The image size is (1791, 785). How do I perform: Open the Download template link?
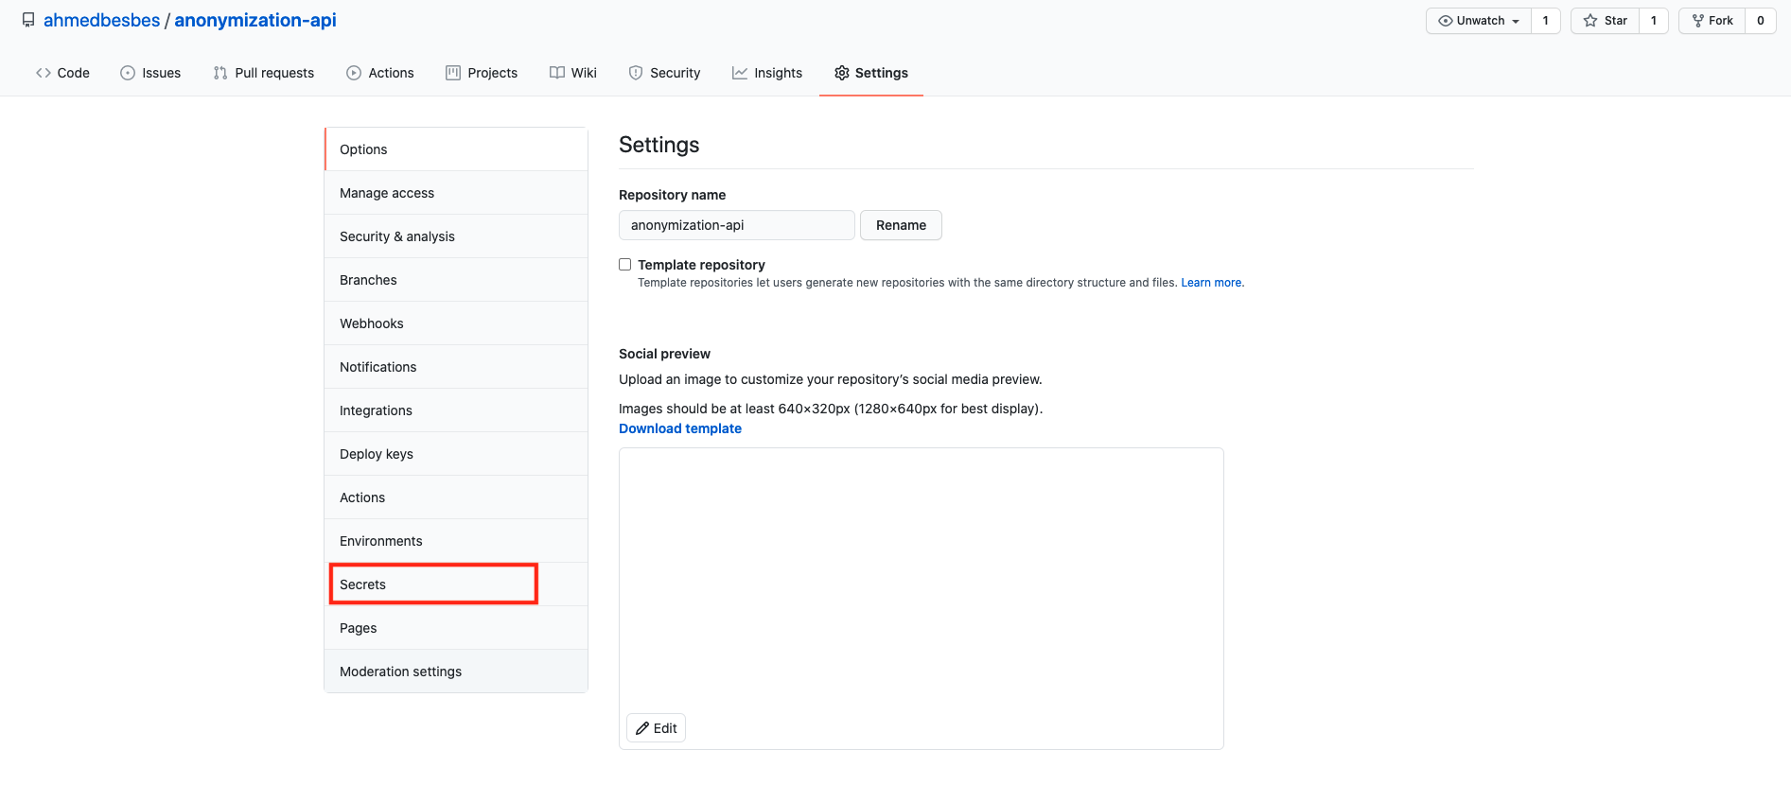680,428
